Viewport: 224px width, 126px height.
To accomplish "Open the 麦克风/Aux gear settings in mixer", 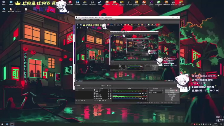I will pos(146,93).
